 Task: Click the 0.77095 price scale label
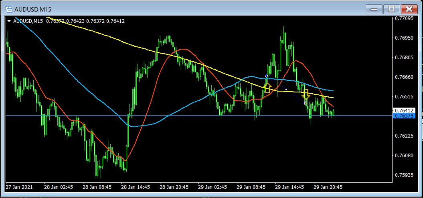[404, 18]
